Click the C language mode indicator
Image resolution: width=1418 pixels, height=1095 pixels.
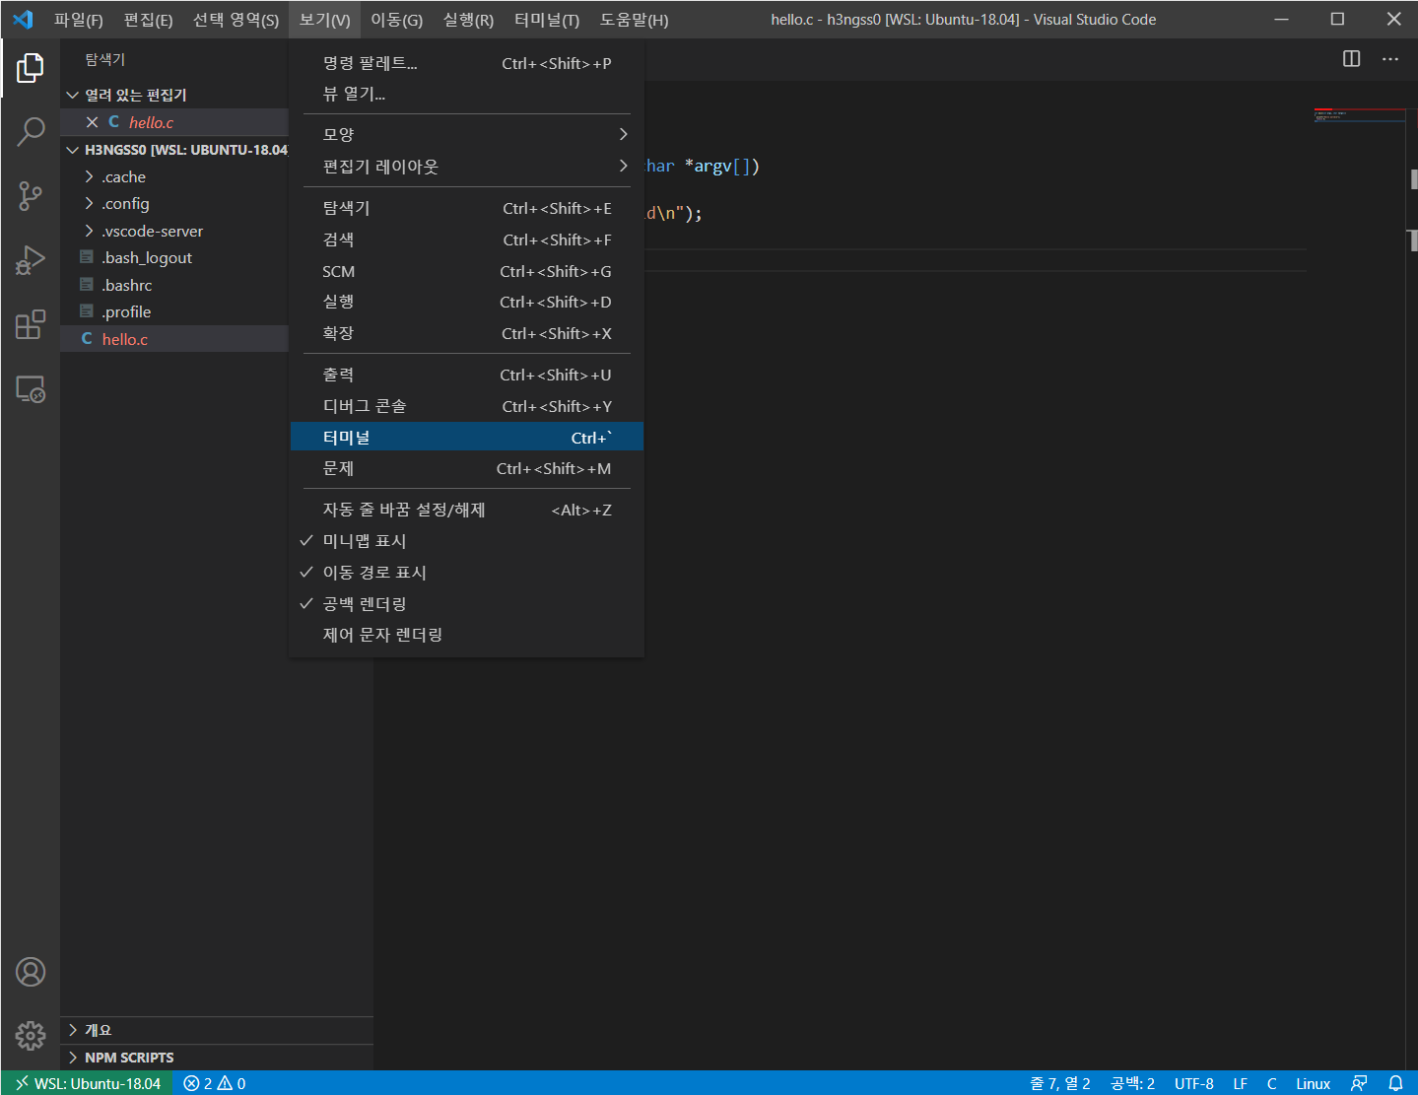[x=1271, y=1083]
